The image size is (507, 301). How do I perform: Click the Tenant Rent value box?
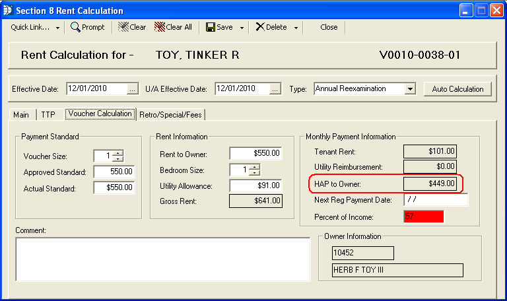point(430,151)
